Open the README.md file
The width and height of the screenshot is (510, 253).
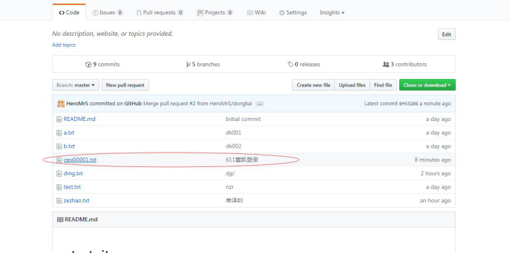tap(79, 119)
